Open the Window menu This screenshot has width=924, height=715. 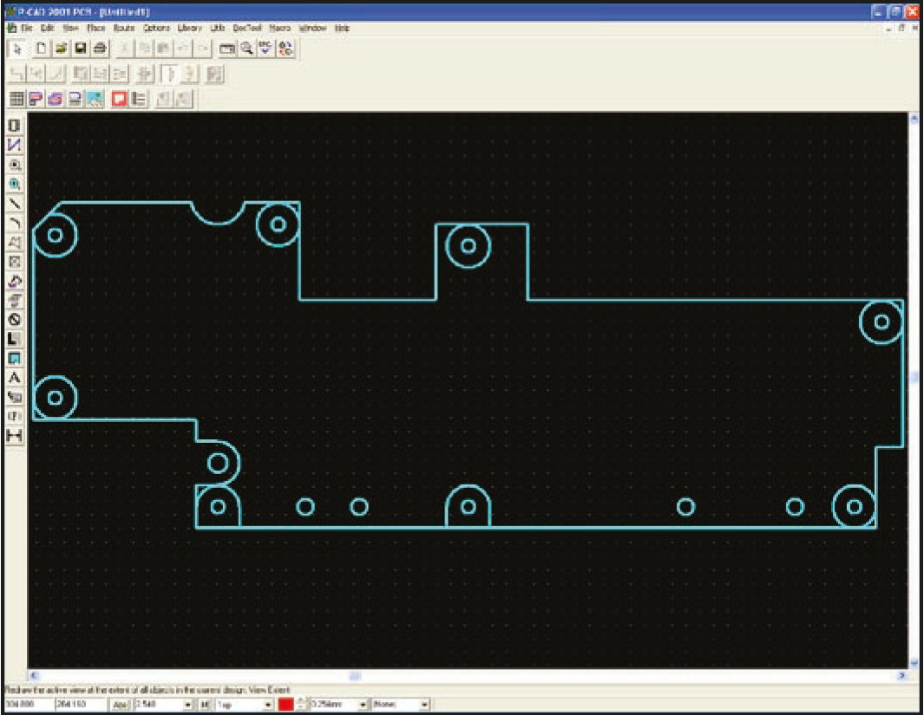click(x=312, y=28)
